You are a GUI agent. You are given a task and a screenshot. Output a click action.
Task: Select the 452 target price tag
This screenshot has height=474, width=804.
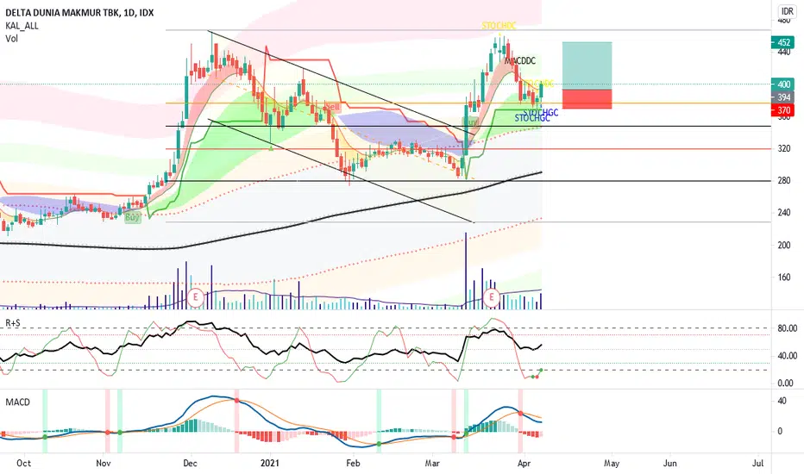pyautogui.click(x=783, y=42)
